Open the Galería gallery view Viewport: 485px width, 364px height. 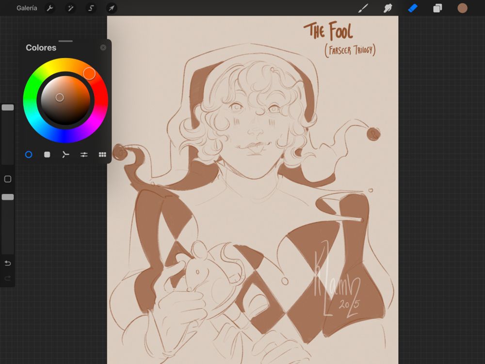coord(27,8)
